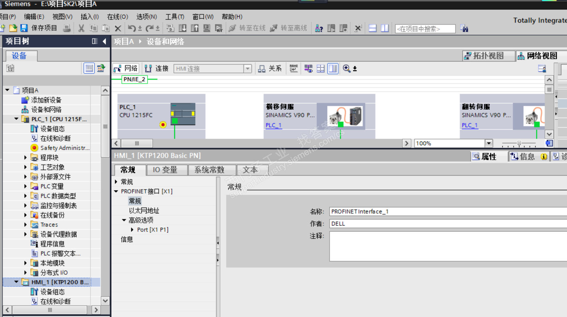This screenshot has width=567, height=317.
Task: Click the print icon in the toolbar
Action: click(x=67, y=28)
